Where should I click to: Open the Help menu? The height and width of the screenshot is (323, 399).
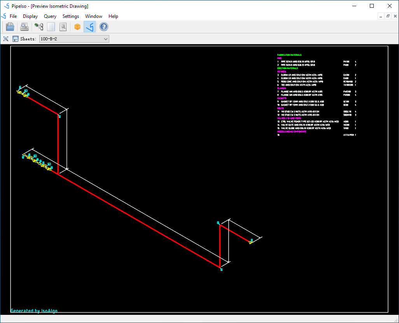113,16
